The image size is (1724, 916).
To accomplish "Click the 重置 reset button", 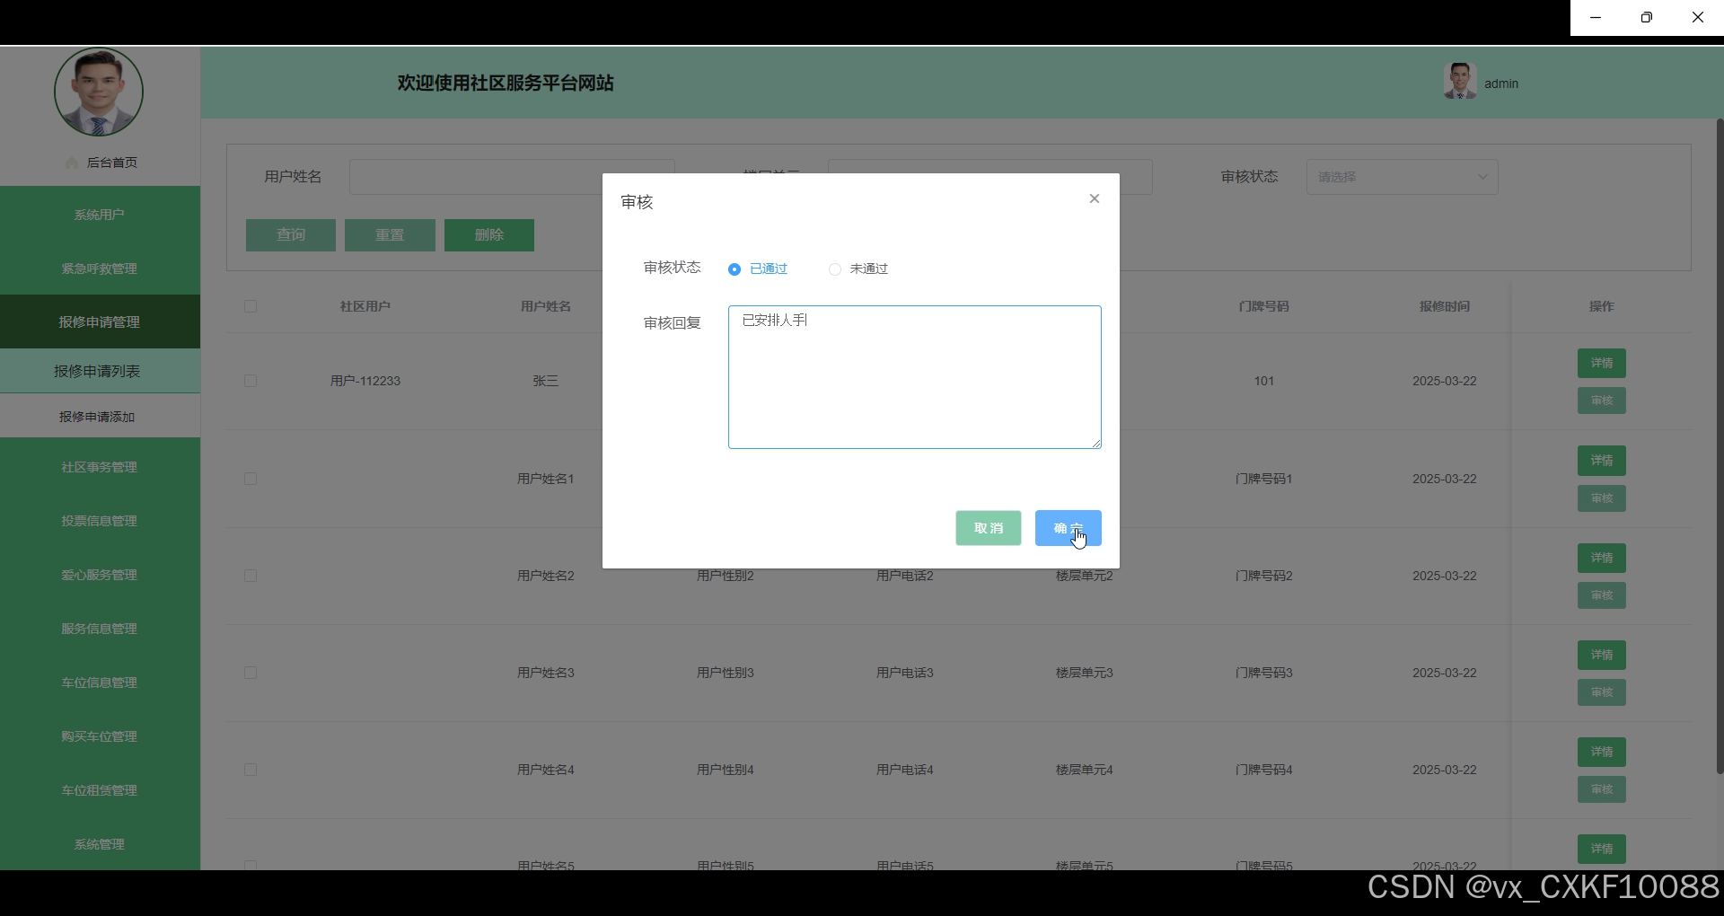I will pyautogui.click(x=390, y=235).
